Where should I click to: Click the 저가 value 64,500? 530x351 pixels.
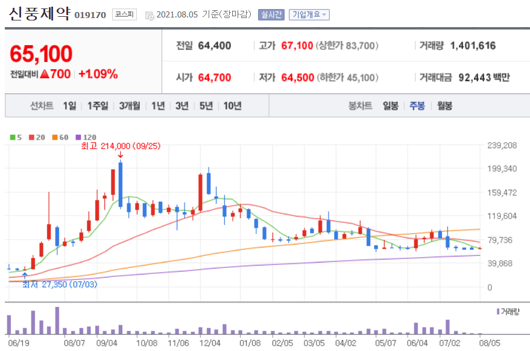point(298,78)
